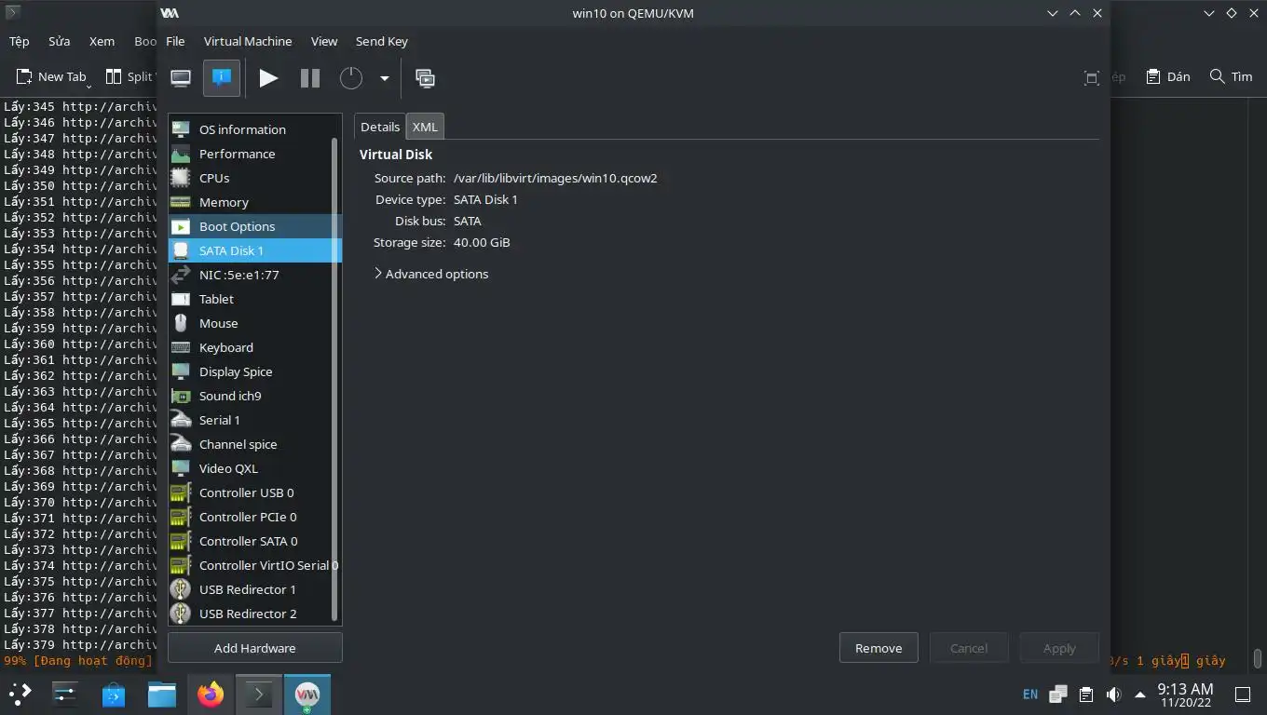1267x715 pixels.
Task: Select Boot Options entry
Action: (x=254, y=226)
